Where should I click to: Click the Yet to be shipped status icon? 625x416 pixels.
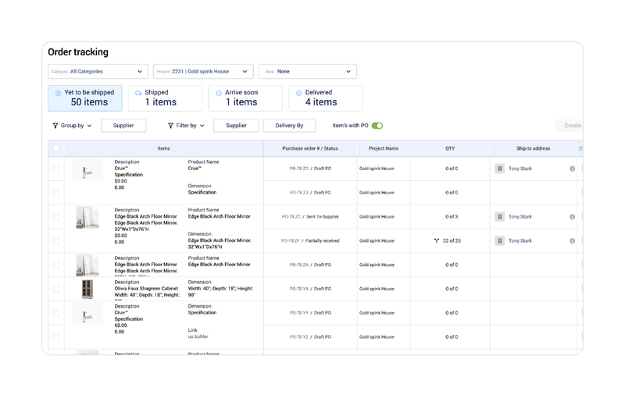(x=58, y=93)
